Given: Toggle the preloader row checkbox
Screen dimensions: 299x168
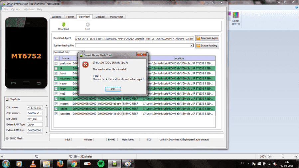Looking at the screenshot, I should click(x=56, y=63).
